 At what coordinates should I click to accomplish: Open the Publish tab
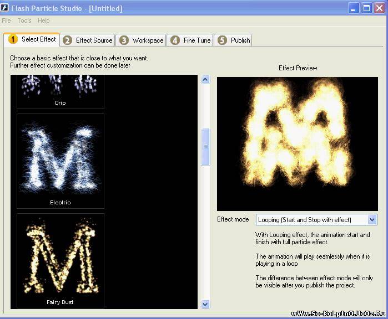(233, 40)
